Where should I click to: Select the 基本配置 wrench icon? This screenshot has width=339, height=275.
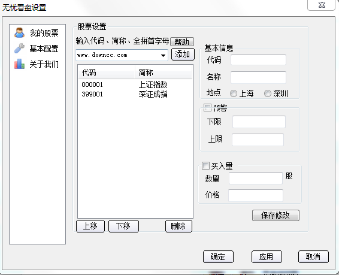pos(19,48)
